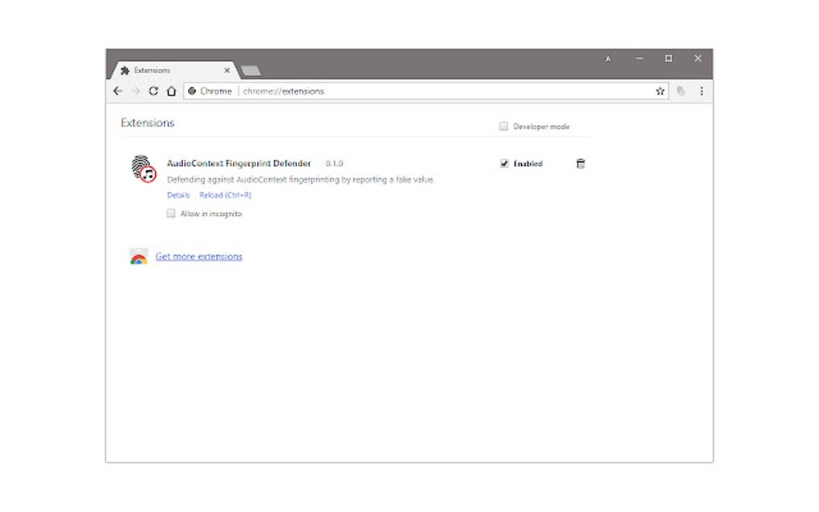Open the home page via the home icon

coord(170,91)
